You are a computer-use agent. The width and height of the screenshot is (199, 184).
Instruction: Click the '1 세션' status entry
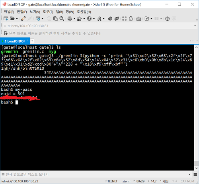[x=164, y=181]
